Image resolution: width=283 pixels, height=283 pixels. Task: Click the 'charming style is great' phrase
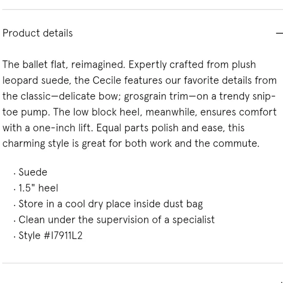[54, 144]
